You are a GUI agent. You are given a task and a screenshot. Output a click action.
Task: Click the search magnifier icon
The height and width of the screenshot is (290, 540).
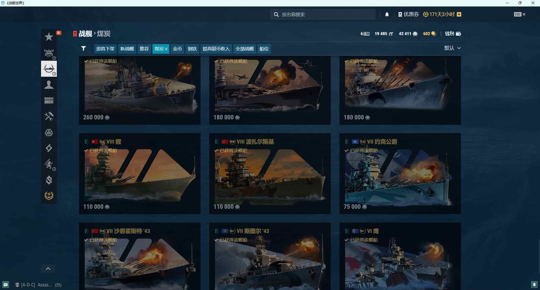pos(276,14)
